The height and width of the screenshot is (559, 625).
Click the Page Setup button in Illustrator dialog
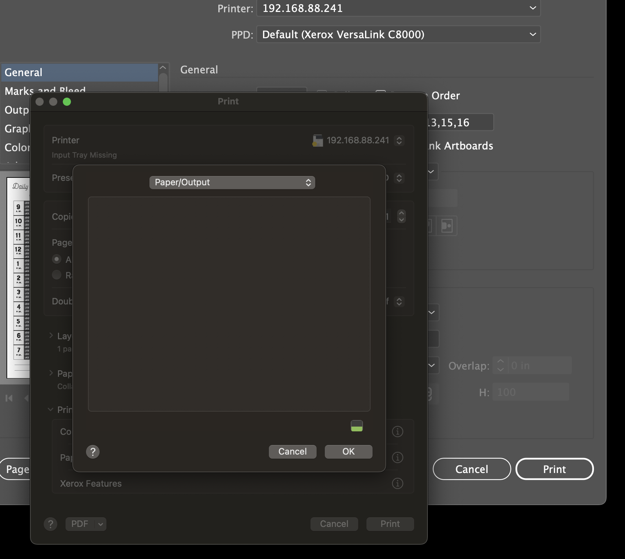point(15,469)
